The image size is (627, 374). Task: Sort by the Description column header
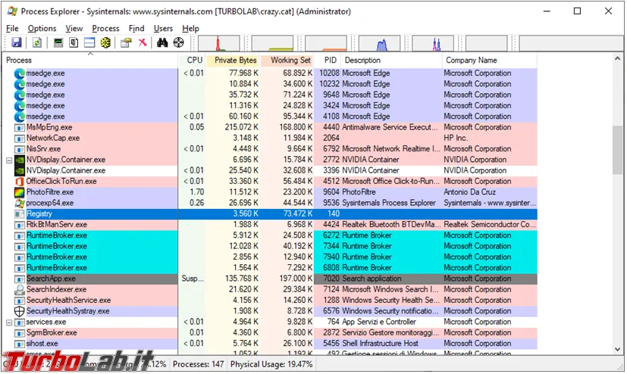[392, 61]
